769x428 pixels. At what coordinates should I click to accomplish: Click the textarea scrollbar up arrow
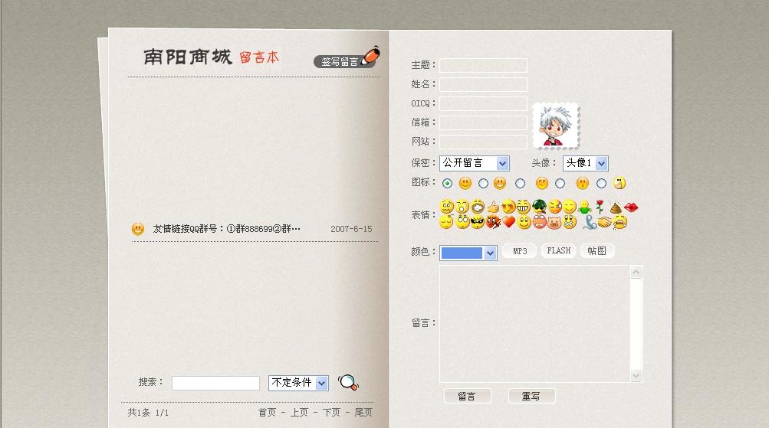point(636,273)
